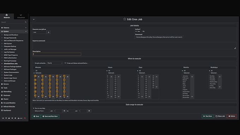The height and width of the screenshot is (135, 240).
Task: Open Users and Groups module
Action: [10, 81]
